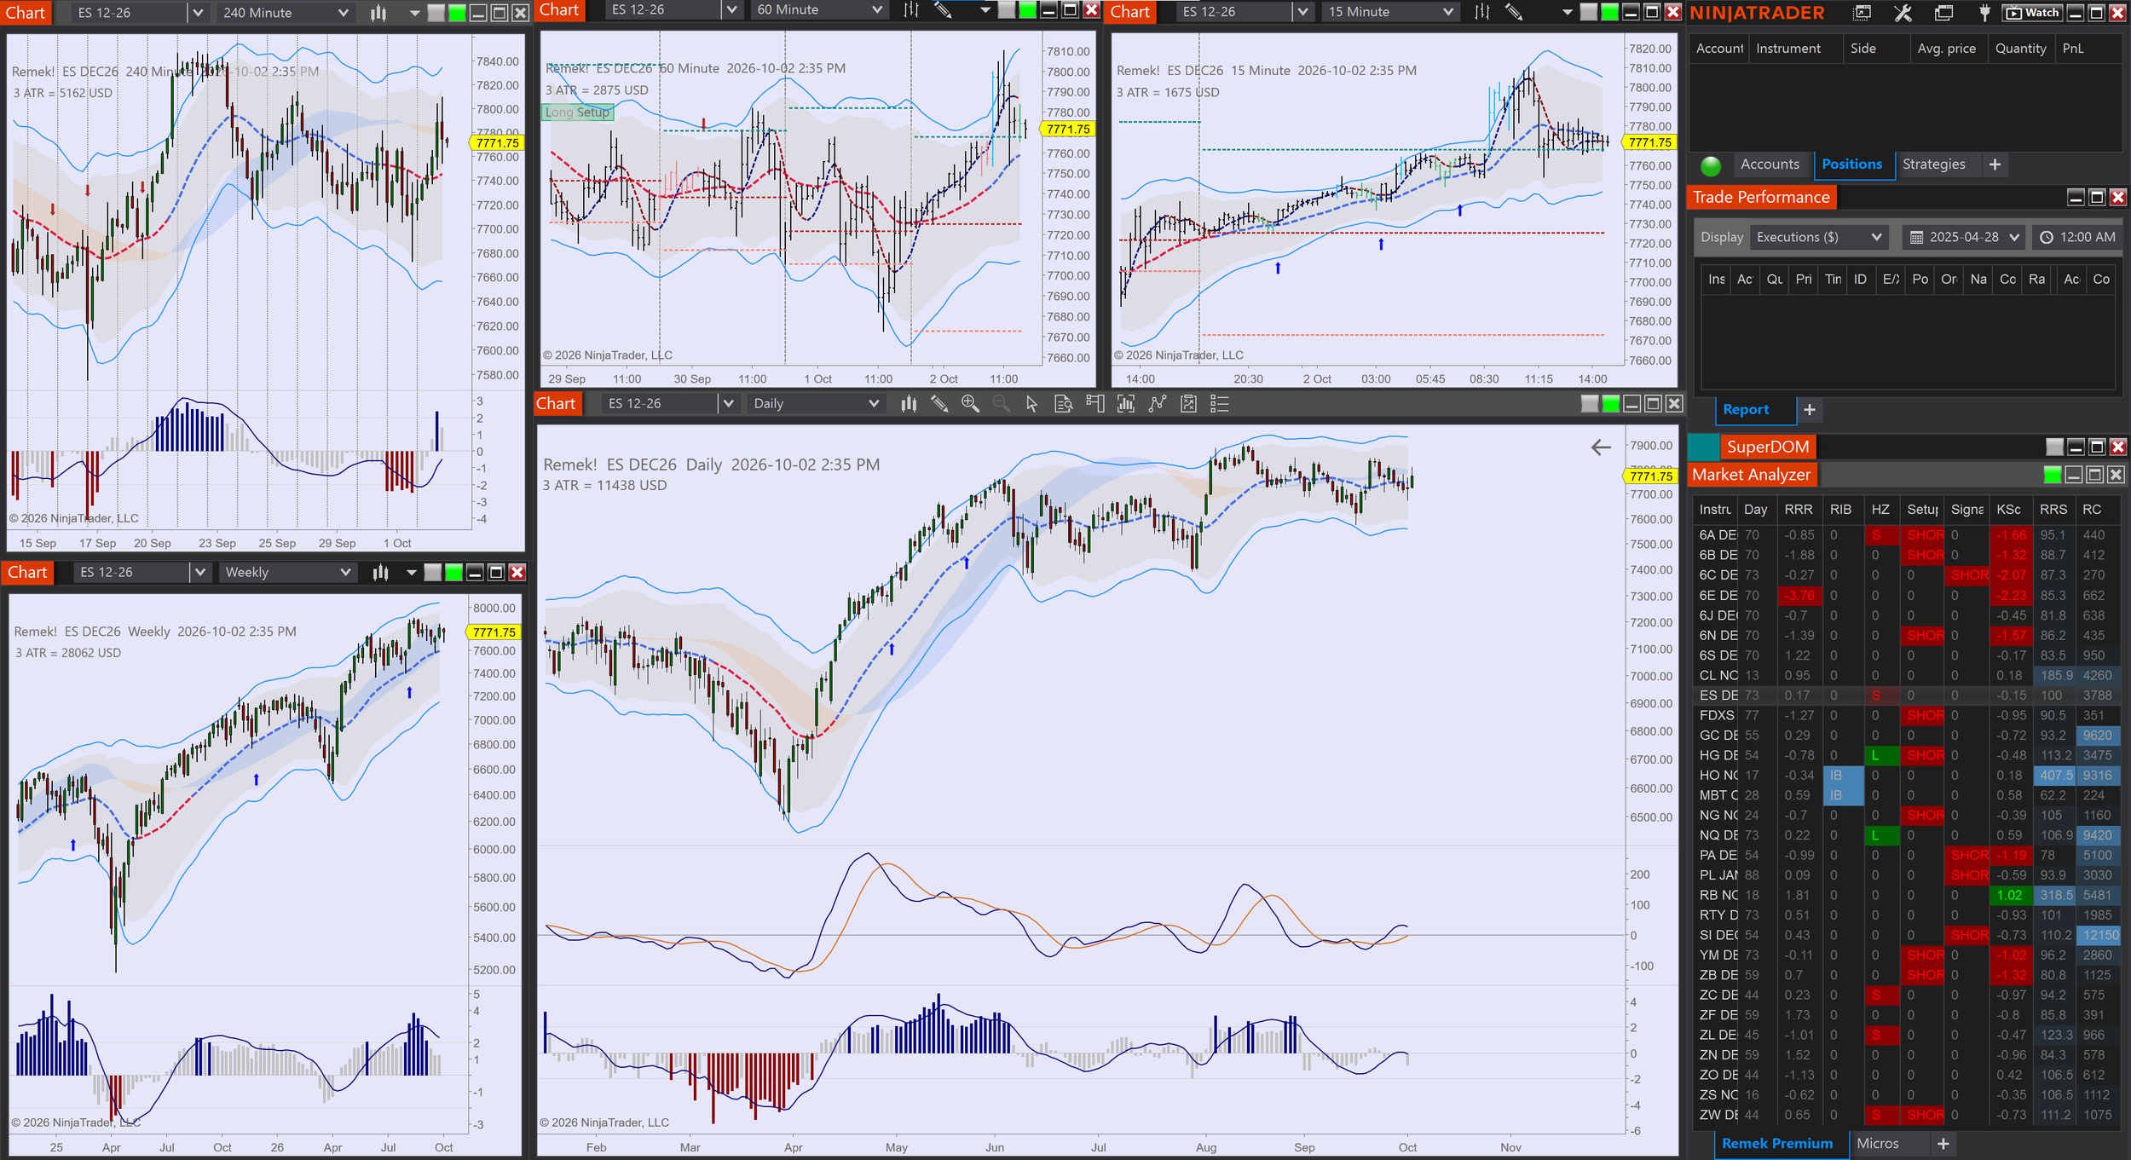2131x1160 pixels.
Task: Open the Micros tab in Market Analyzer
Action: click(1877, 1144)
